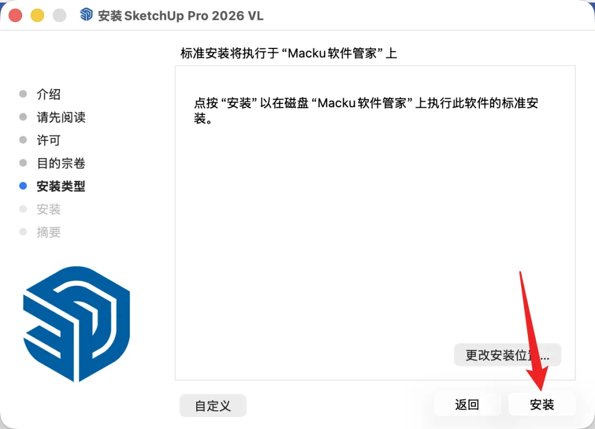Click the gray bullet next to 介绍
Image resolution: width=595 pixels, height=429 pixels.
click(23, 94)
